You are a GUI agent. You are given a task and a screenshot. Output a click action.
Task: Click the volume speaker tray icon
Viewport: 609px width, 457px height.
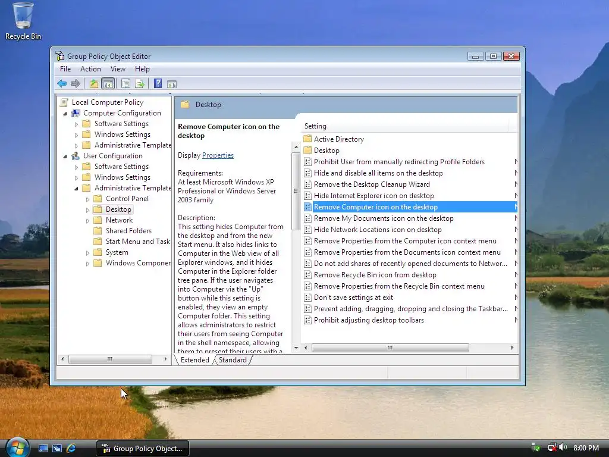click(x=564, y=447)
